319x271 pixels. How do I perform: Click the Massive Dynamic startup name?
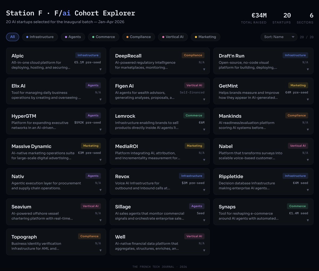tap(31, 146)
